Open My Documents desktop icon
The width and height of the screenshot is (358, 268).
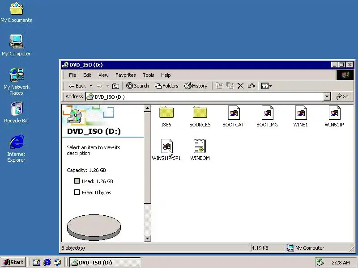[16, 8]
